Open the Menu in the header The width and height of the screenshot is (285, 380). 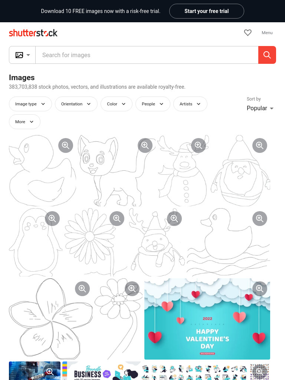[x=267, y=33]
